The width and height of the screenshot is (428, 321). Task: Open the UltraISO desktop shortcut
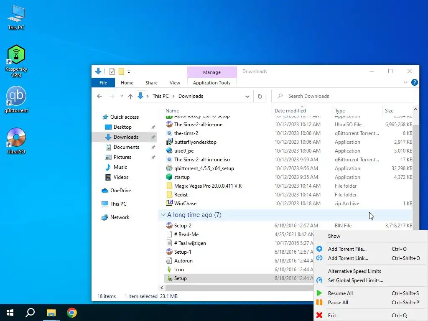(x=16, y=140)
